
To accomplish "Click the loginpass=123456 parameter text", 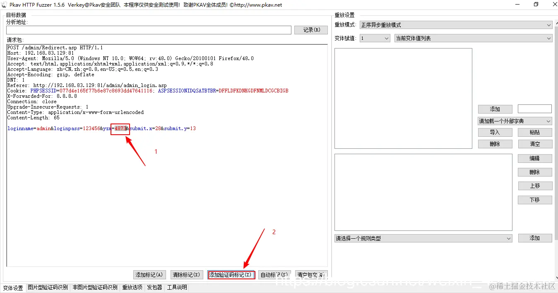I will pos(77,128).
